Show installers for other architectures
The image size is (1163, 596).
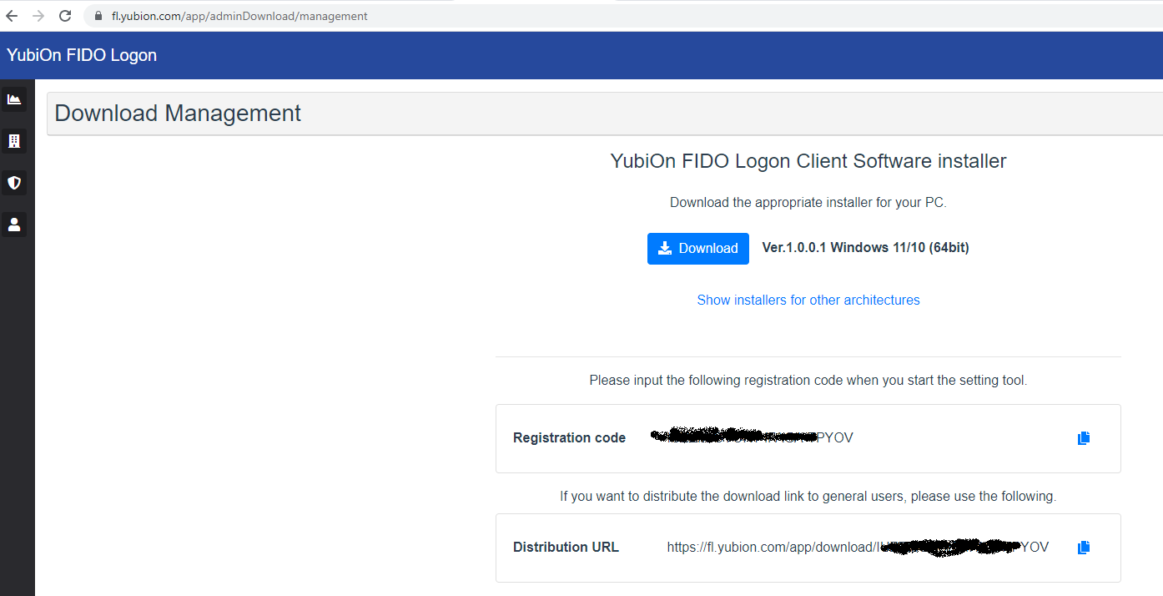click(x=808, y=300)
